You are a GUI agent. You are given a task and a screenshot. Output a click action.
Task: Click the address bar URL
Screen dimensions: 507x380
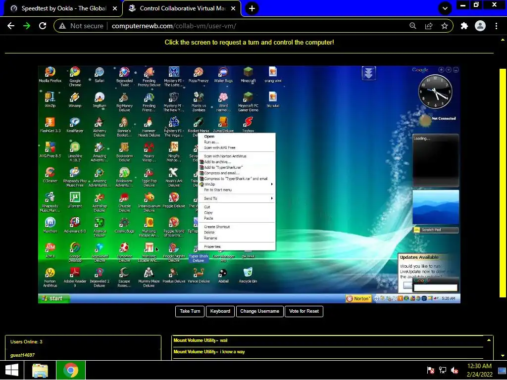[x=174, y=26]
